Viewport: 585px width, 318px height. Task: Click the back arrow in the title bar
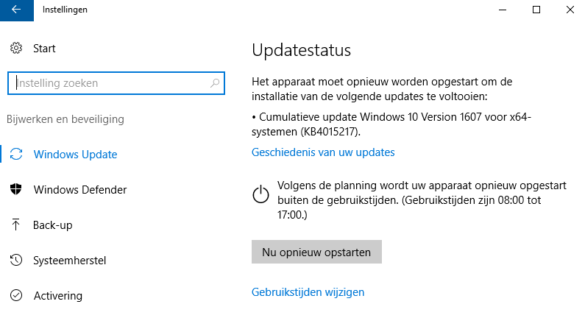pos(16,10)
